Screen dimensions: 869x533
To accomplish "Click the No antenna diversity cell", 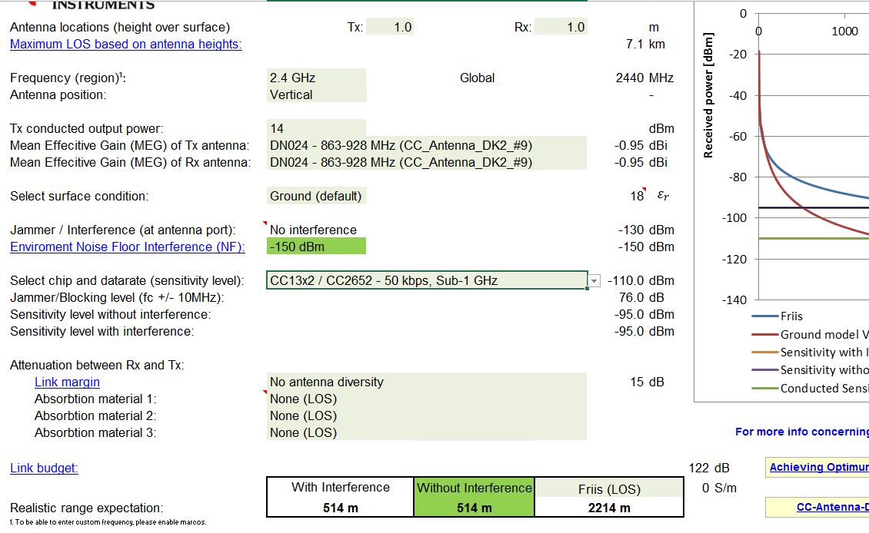I will pos(426,382).
